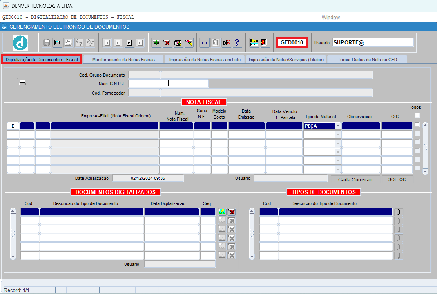Image resolution: width=437 pixels, height=294 pixels.
Task: Tick checkbox on second Nota Fiscal row
Action: (417, 133)
